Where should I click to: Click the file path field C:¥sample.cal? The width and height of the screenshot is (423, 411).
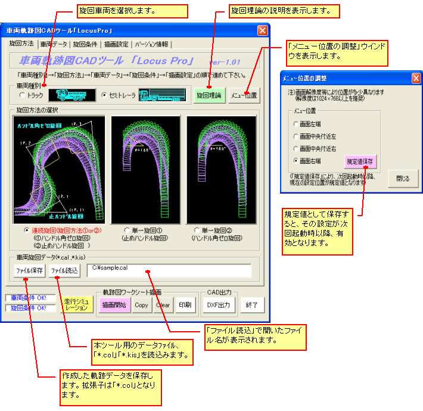tap(169, 270)
